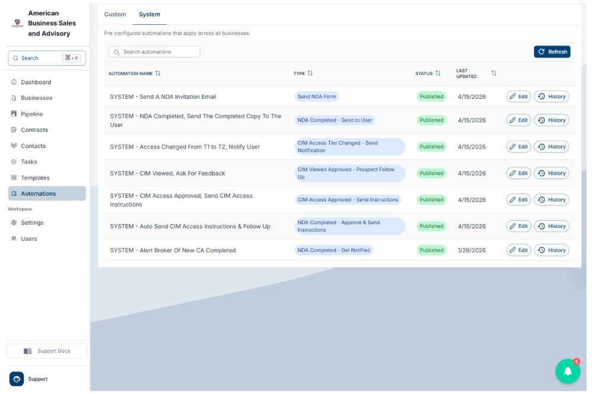
Task: Click the Send NDA Form type tag
Action: 316,96
